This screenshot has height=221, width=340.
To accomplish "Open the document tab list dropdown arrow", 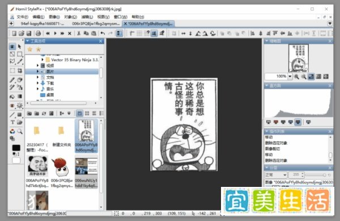I will pyautogui.click(x=330, y=23).
